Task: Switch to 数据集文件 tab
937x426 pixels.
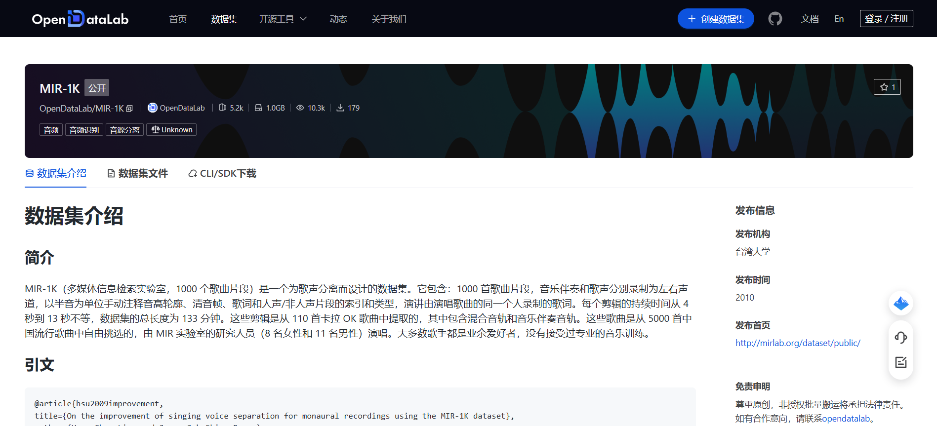Action: click(x=138, y=173)
